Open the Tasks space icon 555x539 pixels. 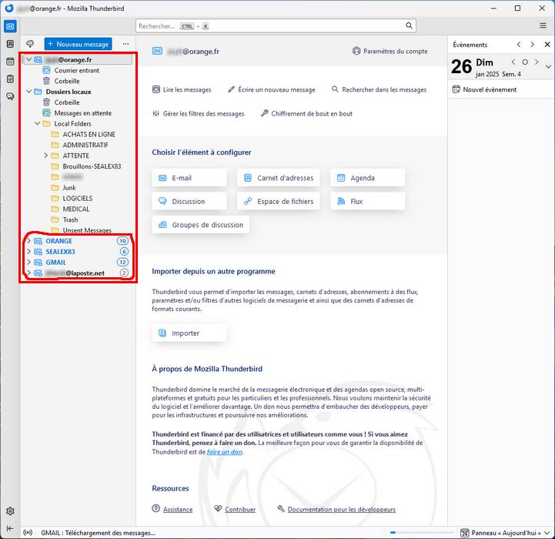coord(10,79)
